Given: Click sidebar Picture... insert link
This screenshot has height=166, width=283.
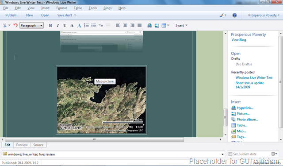Looking at the screenshot, I should (241, 114).
